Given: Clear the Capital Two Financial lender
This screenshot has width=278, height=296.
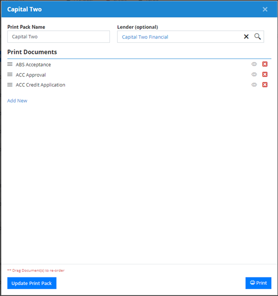Looking at the screenshot, I should coord(246,36).
